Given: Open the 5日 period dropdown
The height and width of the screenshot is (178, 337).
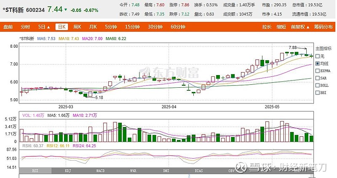Looking at the screenshot, I should pos(42,27).
